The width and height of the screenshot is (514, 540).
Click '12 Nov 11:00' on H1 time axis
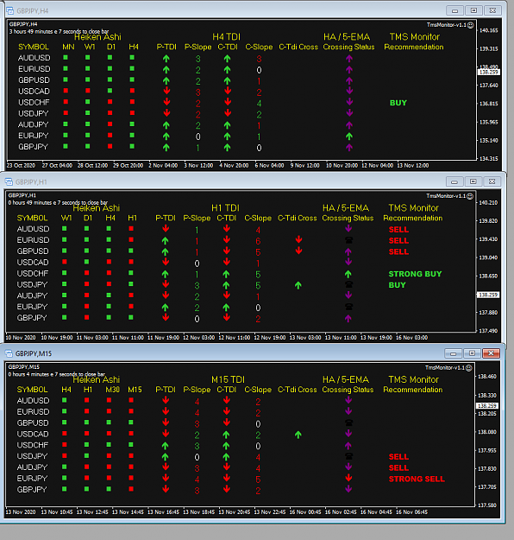[234, 338]
